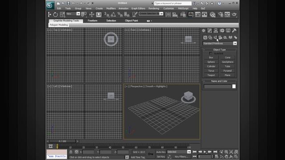
Task: Click the Align tool icon
Action: coord(175,15)
